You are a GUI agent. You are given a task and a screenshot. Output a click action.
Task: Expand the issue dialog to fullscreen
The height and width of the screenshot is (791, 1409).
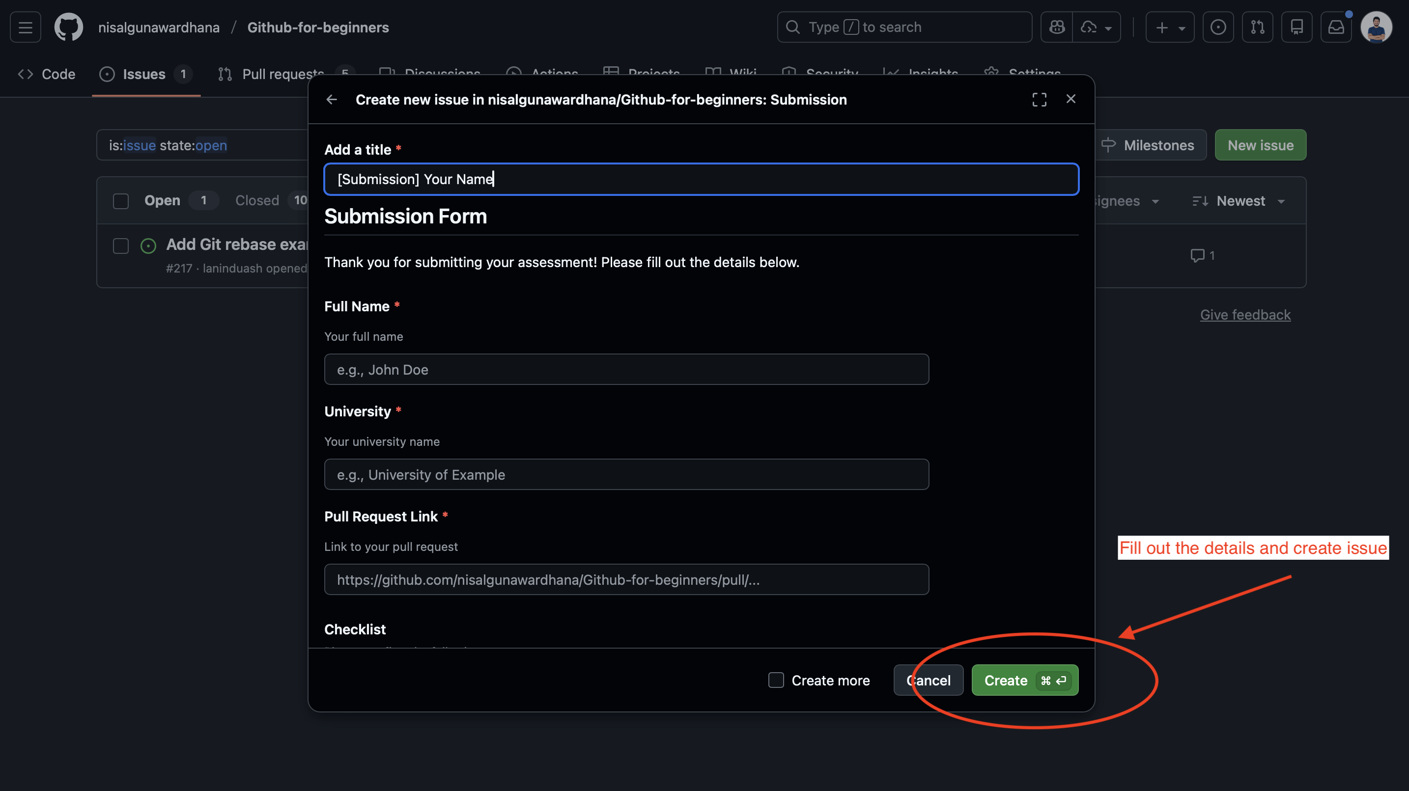[x=1039, y=100]
